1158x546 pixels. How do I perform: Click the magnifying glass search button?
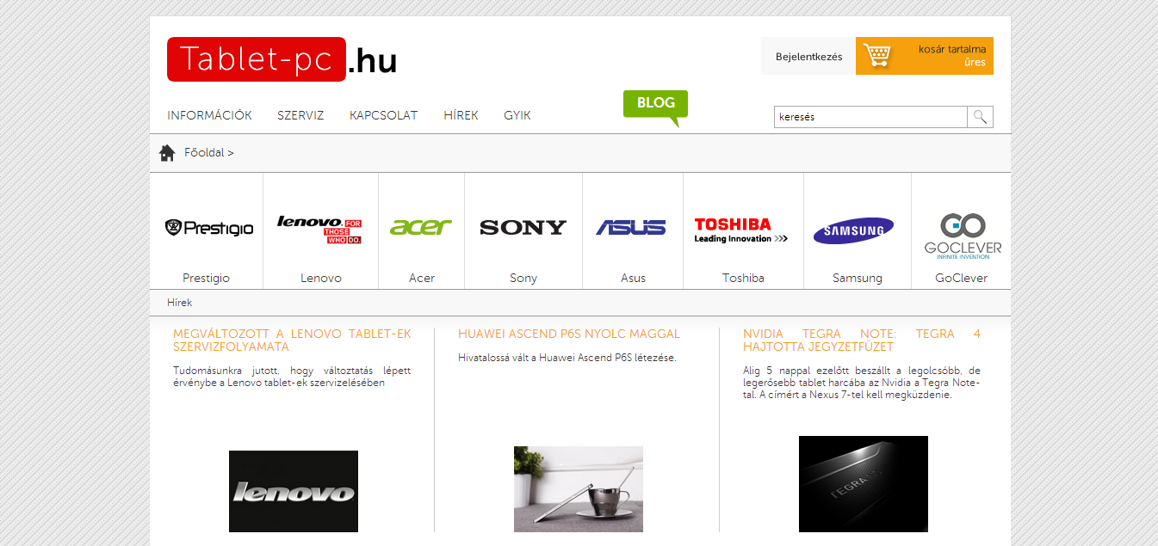[x=980, y=117]
